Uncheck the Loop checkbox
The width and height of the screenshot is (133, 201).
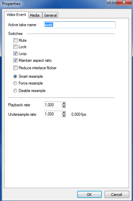(15, 54)
